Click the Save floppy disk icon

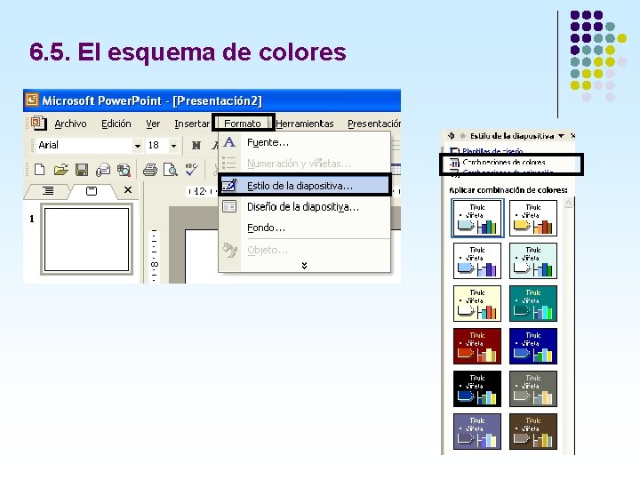click(x=82, y=169)
